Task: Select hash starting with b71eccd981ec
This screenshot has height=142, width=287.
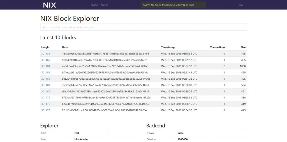Action: click(105, 73)
